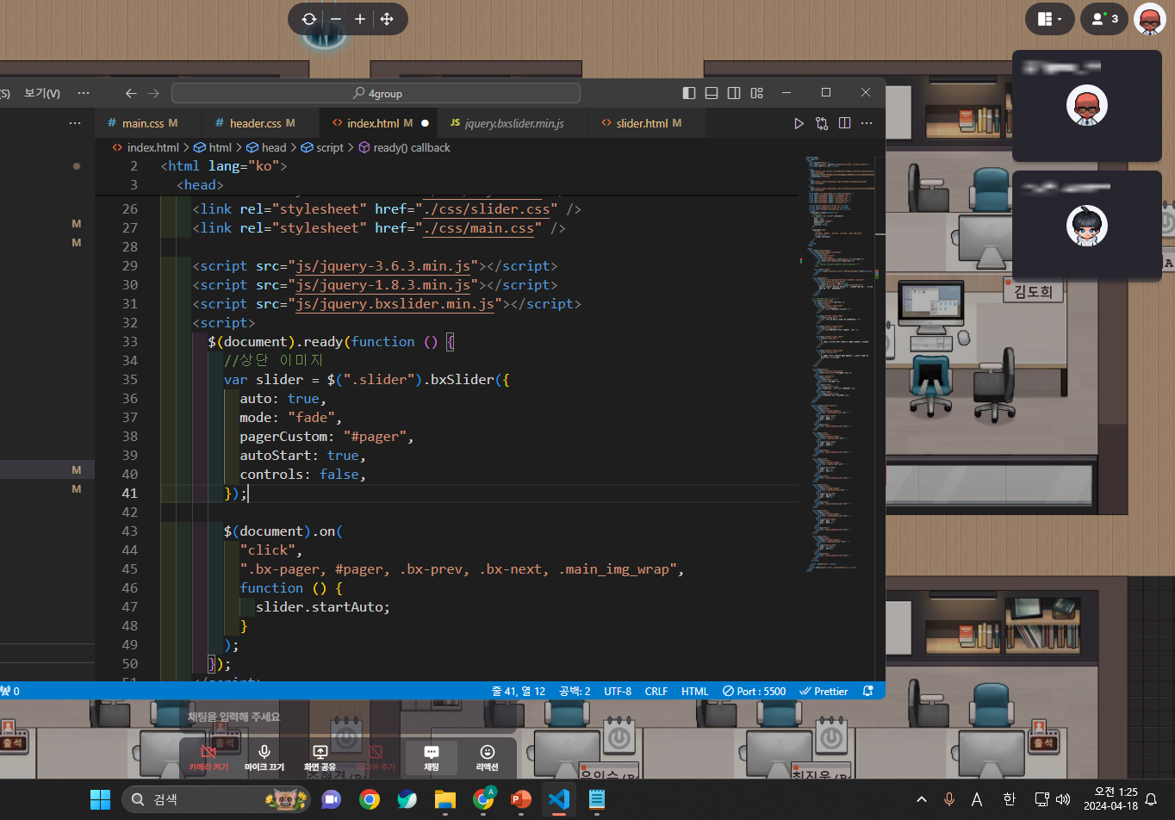Image resolution: width=1175 pixels, height=820 pixels.
Task: Click the navigate back arrow
Action: [131, 93]
